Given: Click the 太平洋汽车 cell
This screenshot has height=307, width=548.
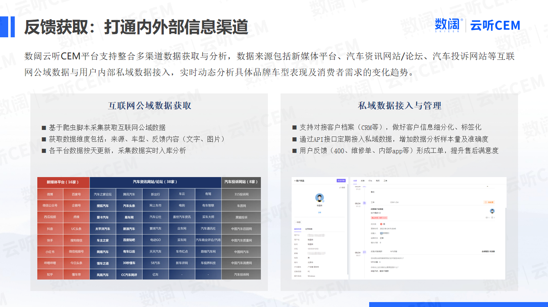Looking at the screenshot, I should (103, 228).
